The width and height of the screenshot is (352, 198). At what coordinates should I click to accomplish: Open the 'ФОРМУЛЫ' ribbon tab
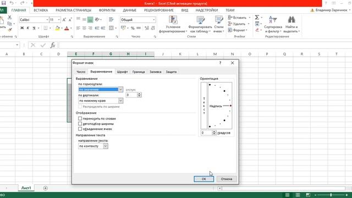[x=107, y=10]
